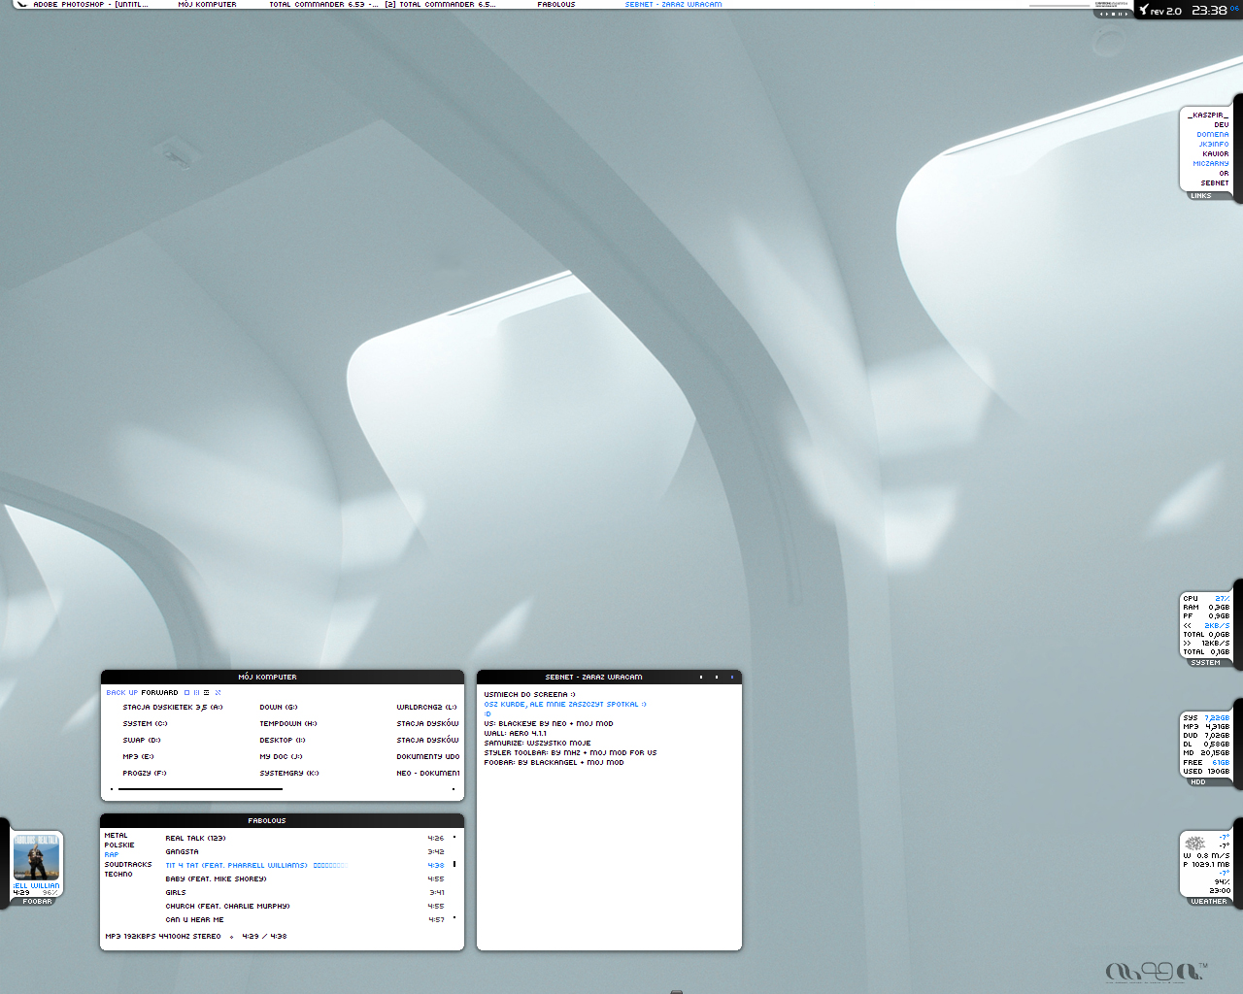Switch to Total Commander 6.53 taskbar item
Viewport: 1243px width, 994px height.
323,5
